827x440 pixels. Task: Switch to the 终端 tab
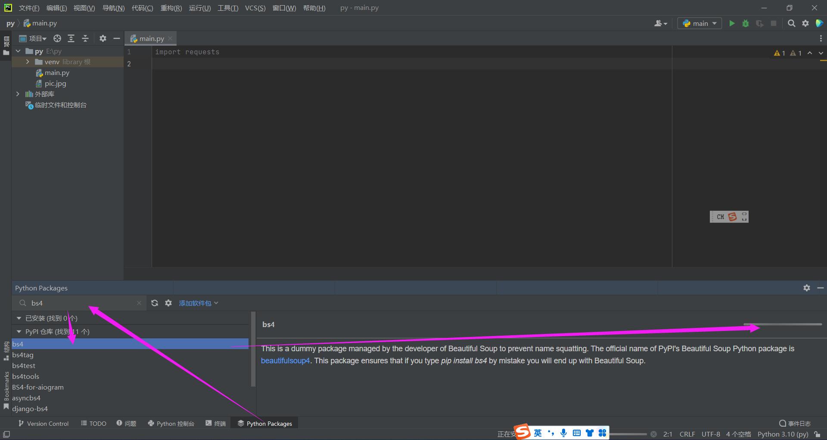pyautogui.click(x=216, y=424)
